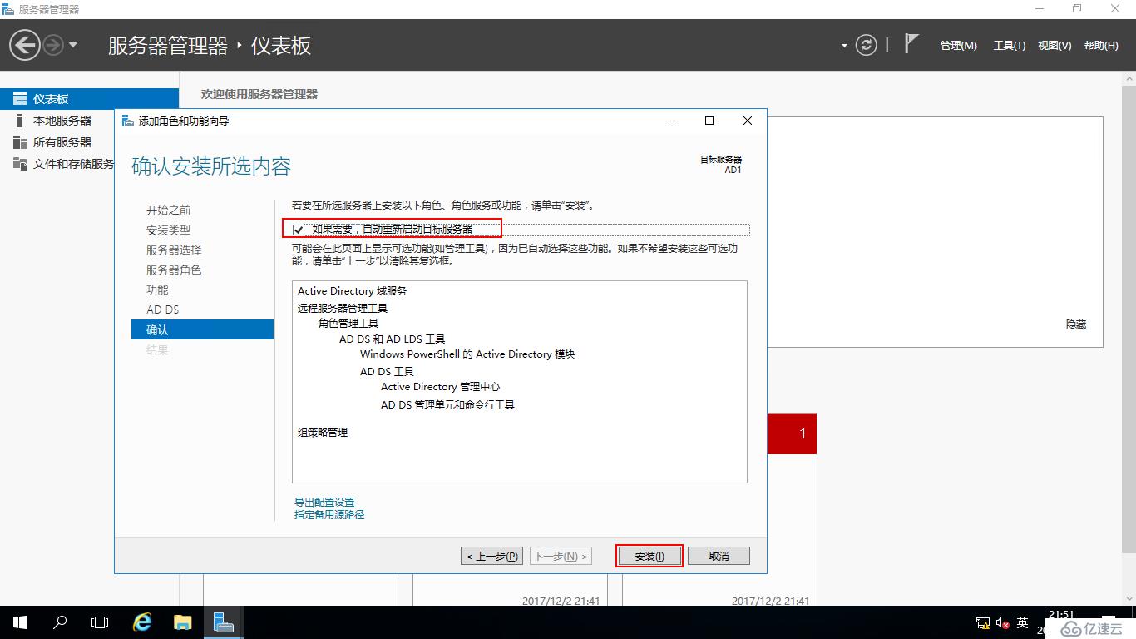The width and height of the screenshot is (1136, 639).
Task: Go to 服务器选择 wizard step
Action: click(x=174, y=250)
